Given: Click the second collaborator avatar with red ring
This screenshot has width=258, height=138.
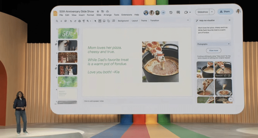Looking at the screenshot, I should coord(152,13).
